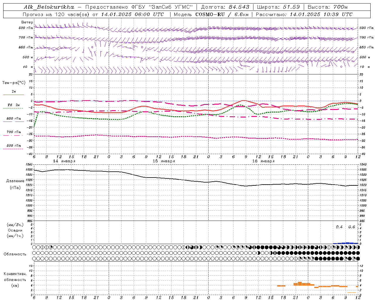Click the elevation text Высота: 700м
Screen dimensions: 375x300
pos(328,7)
